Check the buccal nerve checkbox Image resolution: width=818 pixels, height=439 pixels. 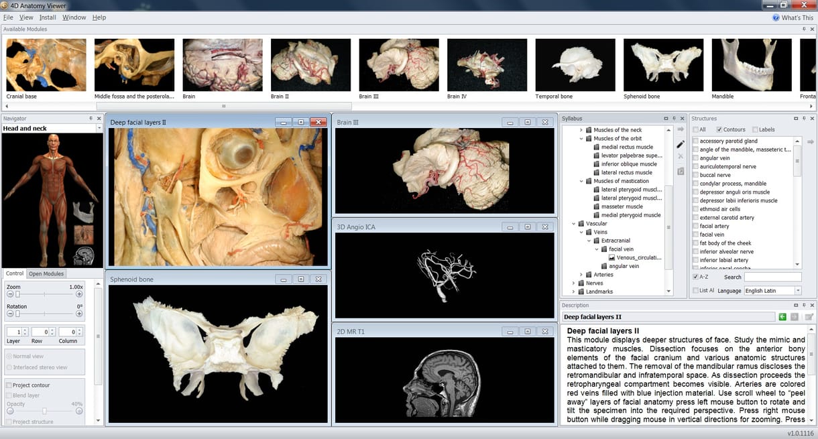pyautogui.click(x=696, y=176)
